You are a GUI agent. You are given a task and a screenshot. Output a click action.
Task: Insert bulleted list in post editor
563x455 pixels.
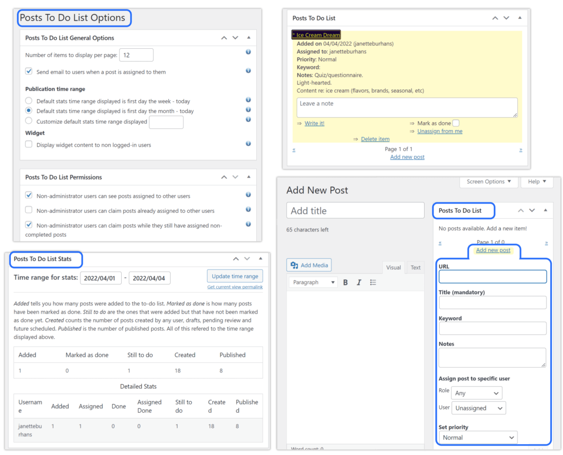(373, 282)
